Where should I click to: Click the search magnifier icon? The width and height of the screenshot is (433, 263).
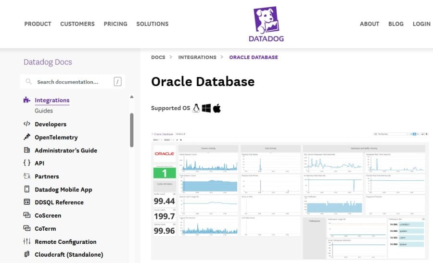[29, 82]
